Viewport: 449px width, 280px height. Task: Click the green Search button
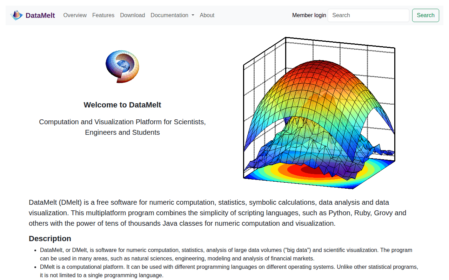(x=425, y=15)
